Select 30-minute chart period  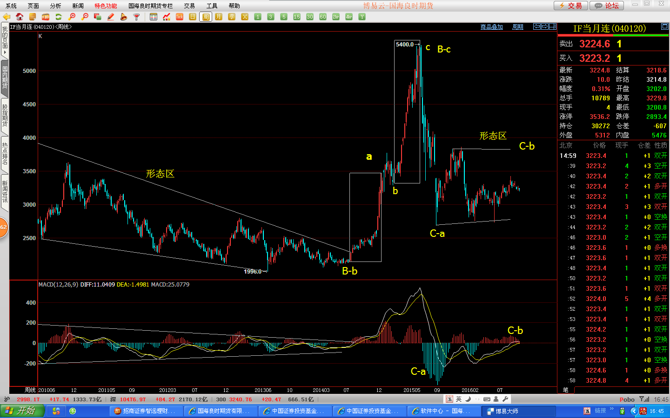(x=310, y=17)
